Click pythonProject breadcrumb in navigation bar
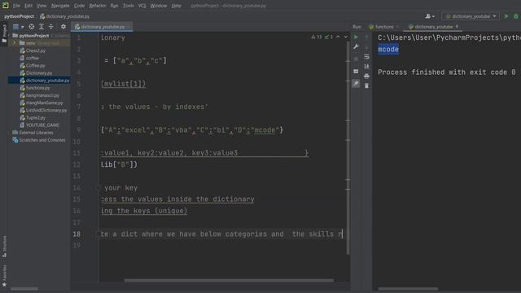521x293 pixels. tap(20, 16)
